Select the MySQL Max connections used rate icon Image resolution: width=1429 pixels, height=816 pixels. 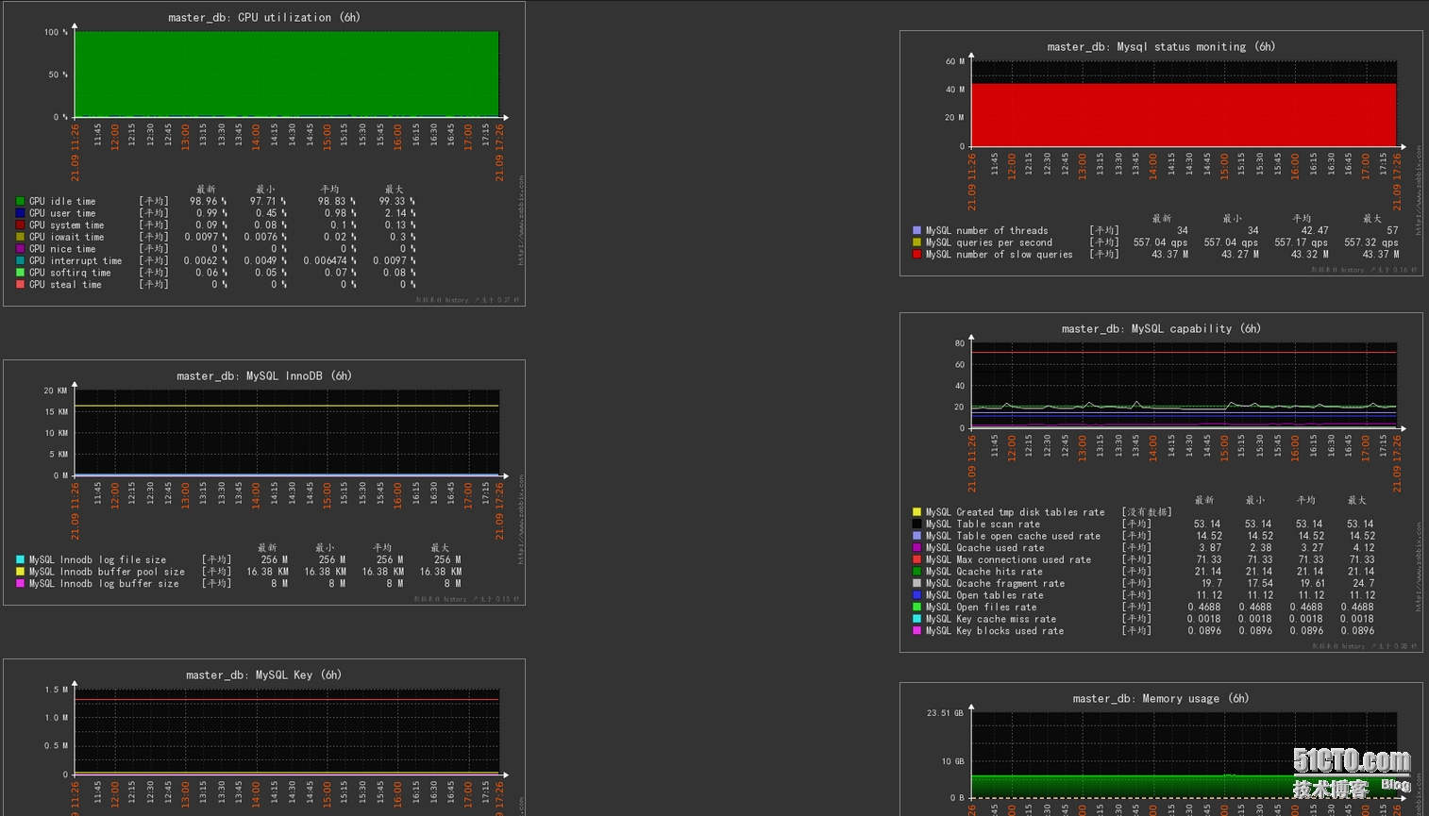(916, 559)
